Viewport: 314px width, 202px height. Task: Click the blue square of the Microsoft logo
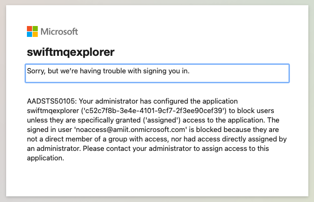click(x=29, y=35)
